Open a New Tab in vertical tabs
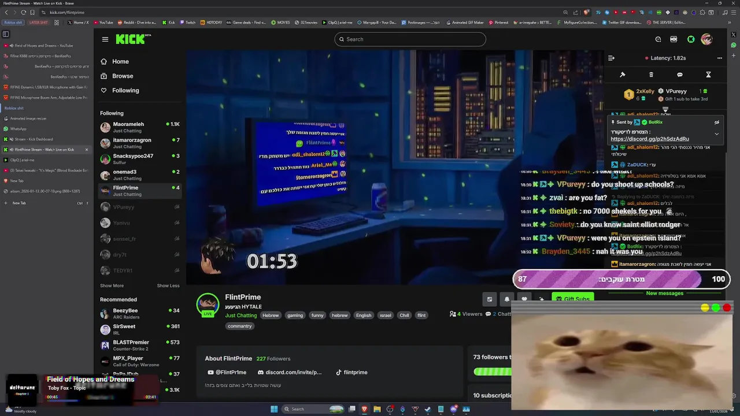740x416 pixels. (x=47, y=203)
